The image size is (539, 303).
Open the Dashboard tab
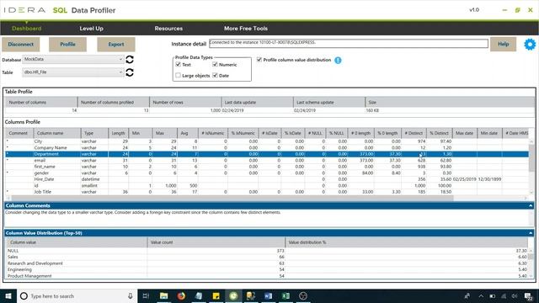coord(26,29)
